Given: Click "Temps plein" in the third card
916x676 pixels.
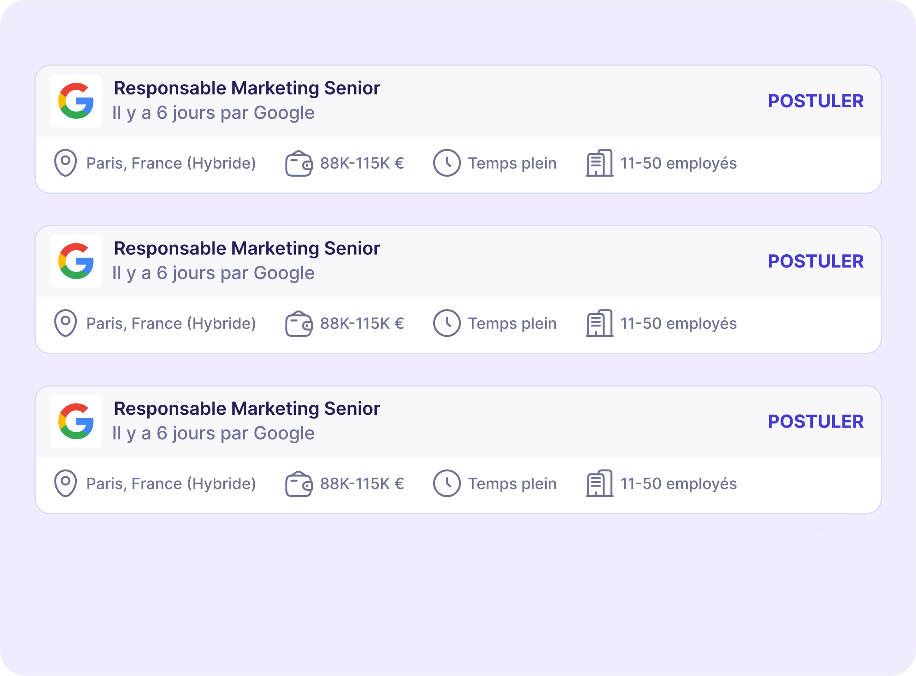Looking at the screenshot, I should point(512,484).
